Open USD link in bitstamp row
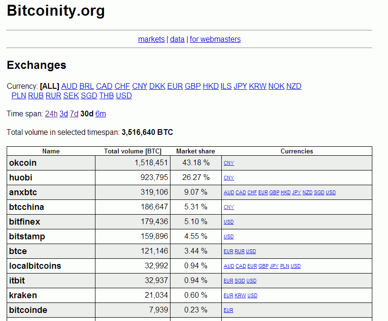Image resolution: width=388 pixels, height=321 pixels. (228, 236)
